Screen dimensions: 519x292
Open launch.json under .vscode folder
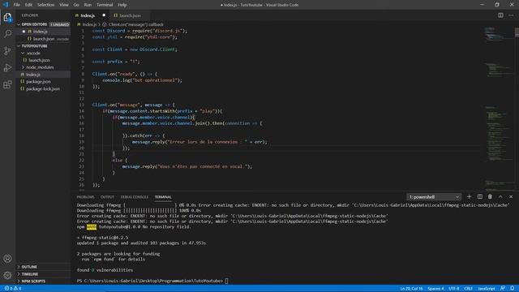click(x=43, y=60)
